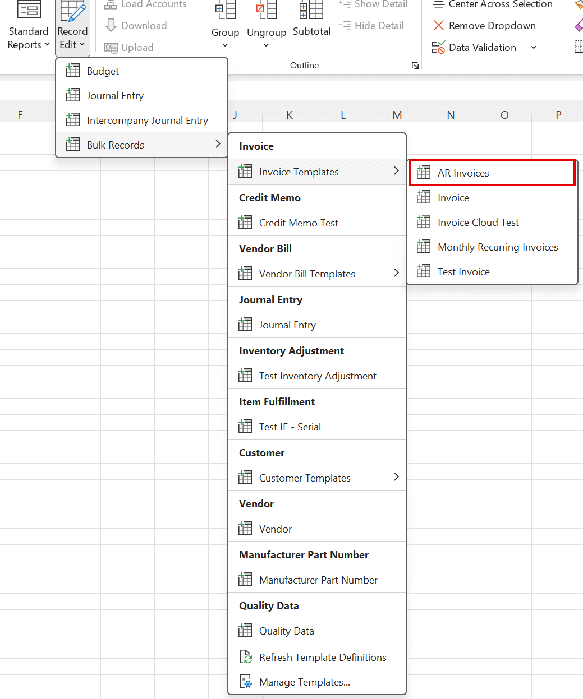Open Manage Templates dialog
This screenshot has width=583, height=699.
coord(317,682)
